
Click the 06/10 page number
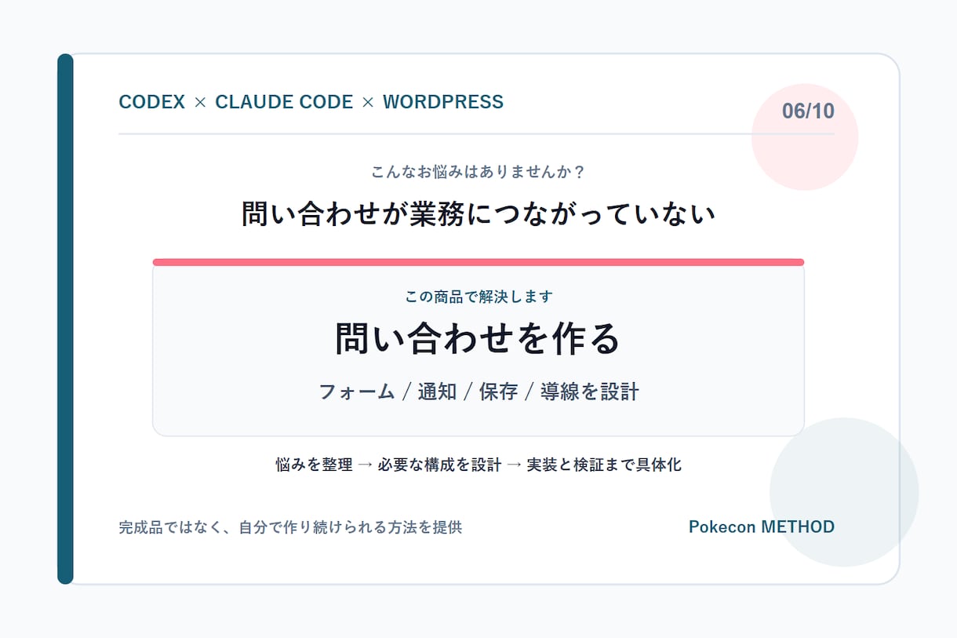(x=808, y=111)
